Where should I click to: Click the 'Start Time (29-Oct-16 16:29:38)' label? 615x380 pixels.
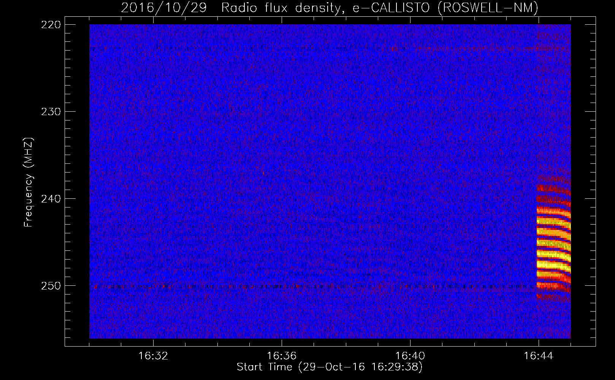(330, 367)
